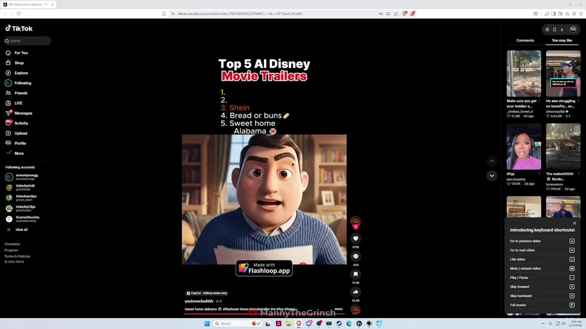Open the Company footer link
The width and height of the screenshot is (586, 329).
12,244
